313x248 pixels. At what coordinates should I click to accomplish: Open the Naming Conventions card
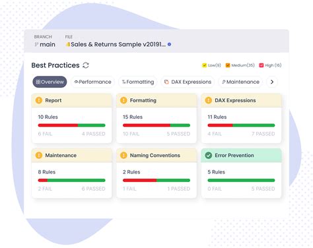156,173
